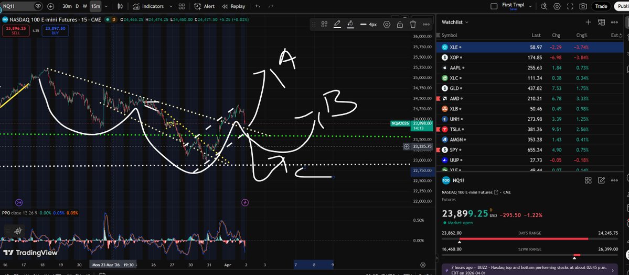Select the AAPL row in watchlist
629x275 pixels.
(530, 68)
